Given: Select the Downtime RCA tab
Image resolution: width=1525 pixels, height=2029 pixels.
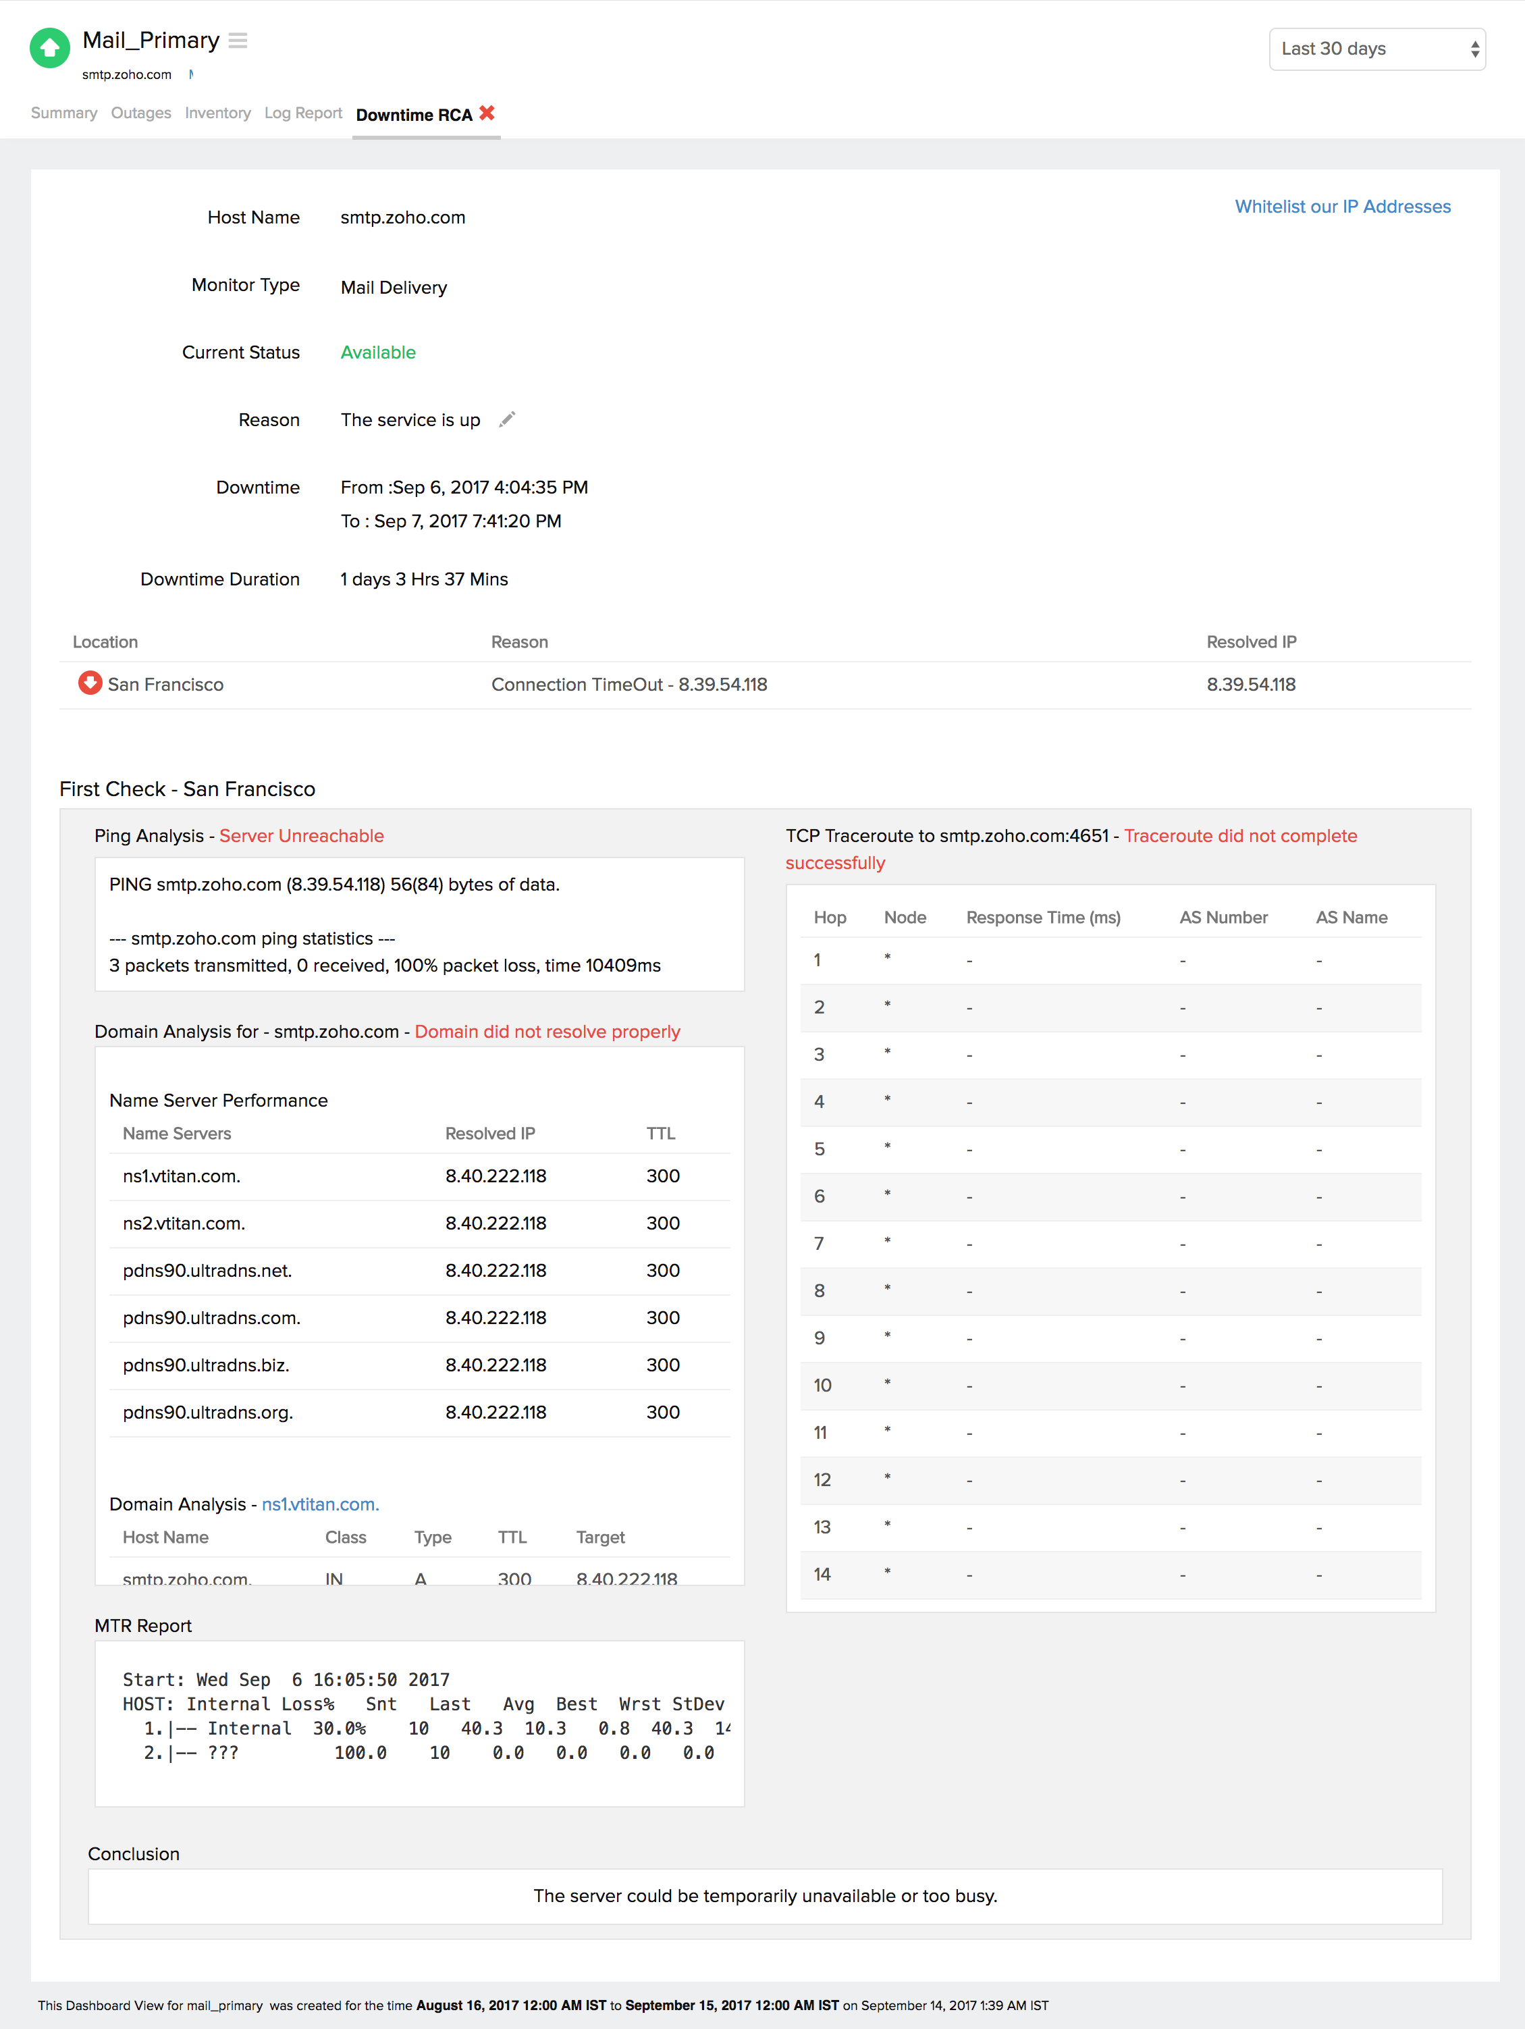Looking at the screenshot, I should (x=414, y=115).
